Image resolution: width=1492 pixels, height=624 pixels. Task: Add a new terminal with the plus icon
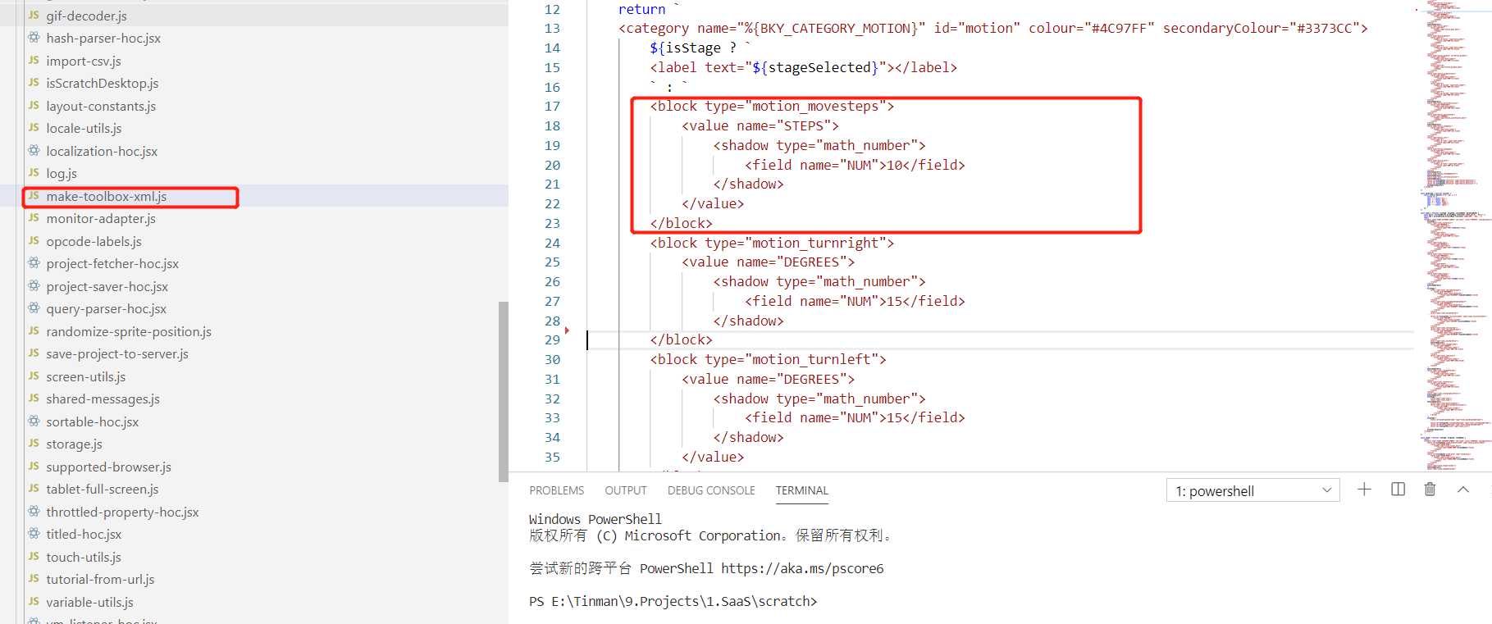tap(1364, 490)
